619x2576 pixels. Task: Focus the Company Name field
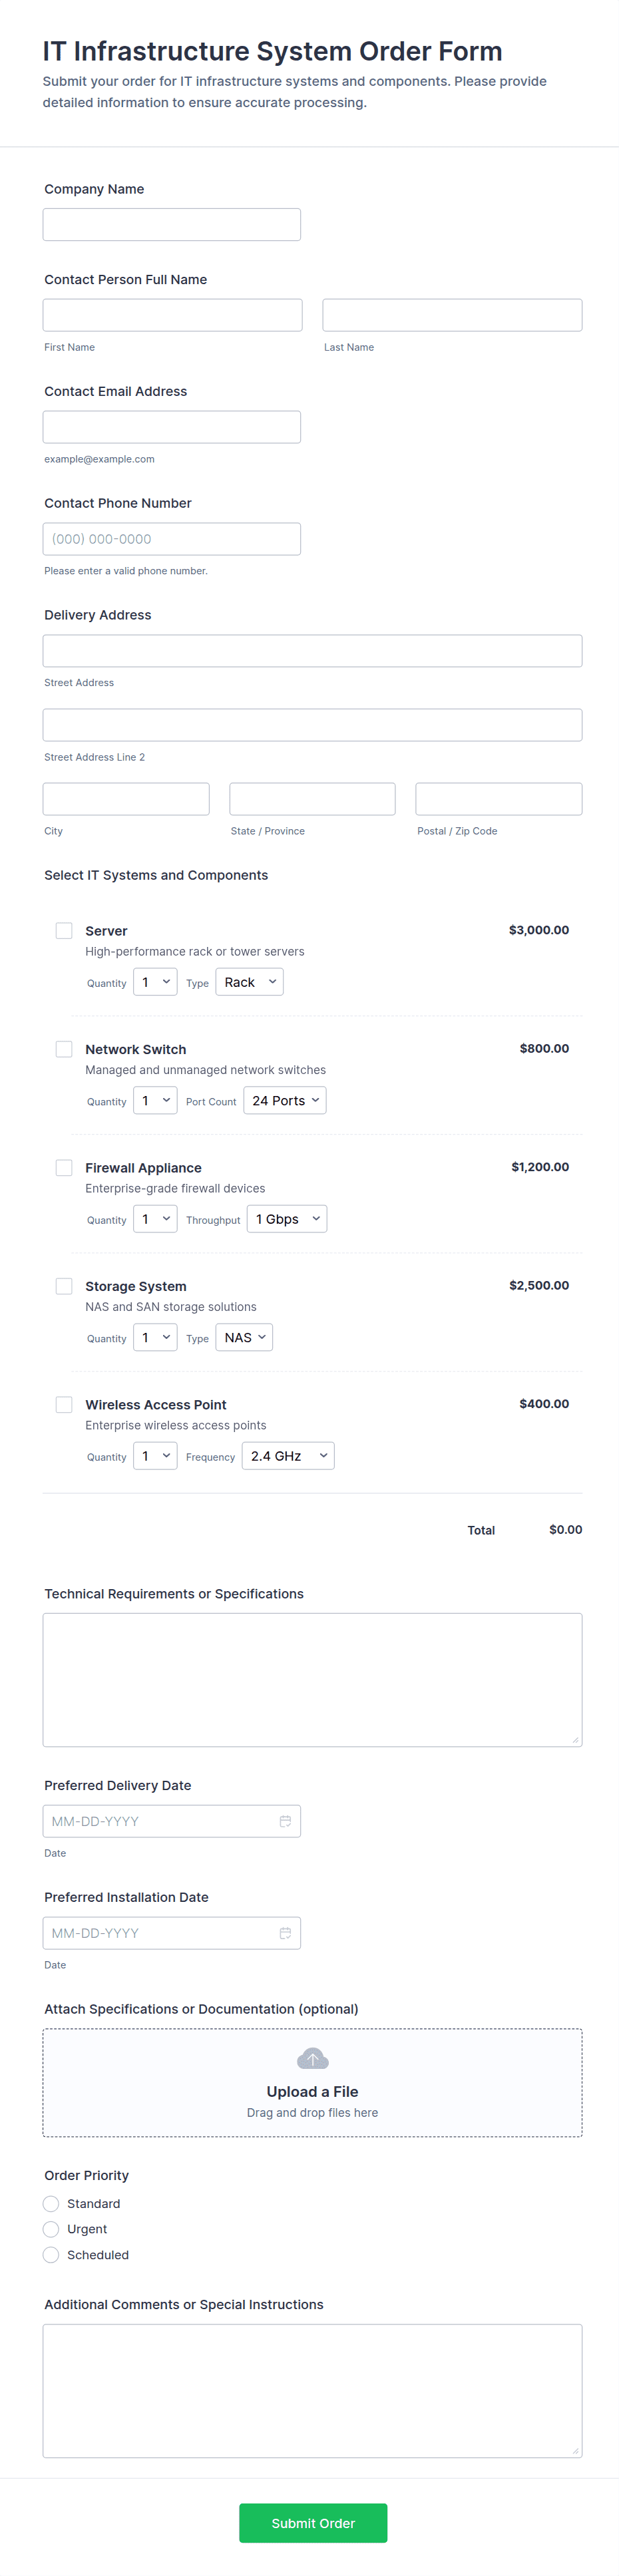point(172,225)
